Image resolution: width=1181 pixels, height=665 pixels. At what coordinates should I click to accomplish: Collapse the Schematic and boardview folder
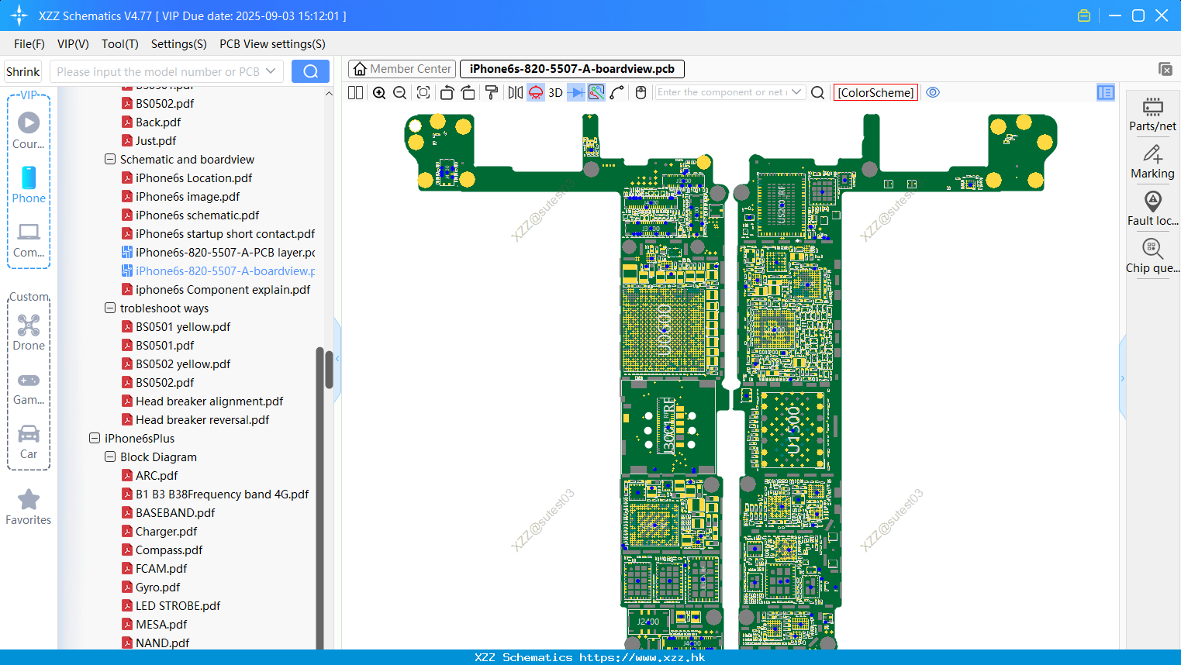pyautogui.click(x=110, y=160)
